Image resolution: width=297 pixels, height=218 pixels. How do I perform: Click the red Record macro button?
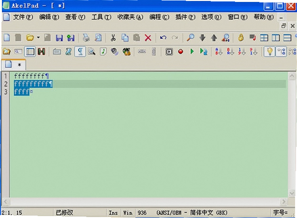pos(181,52)
